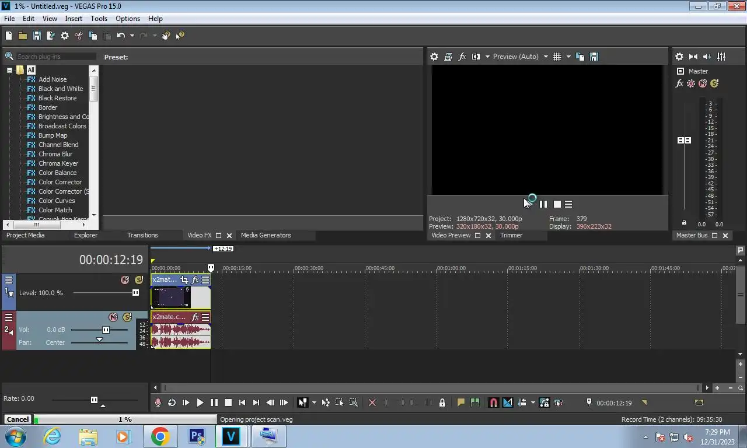Open the mixing console faders icon
The image size is (747, 448).
(x=721, y=57)
